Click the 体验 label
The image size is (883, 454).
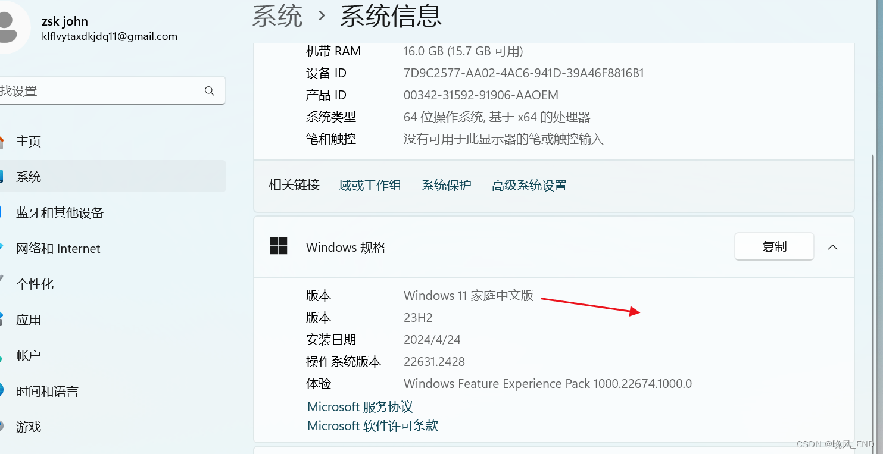point(319,384)
